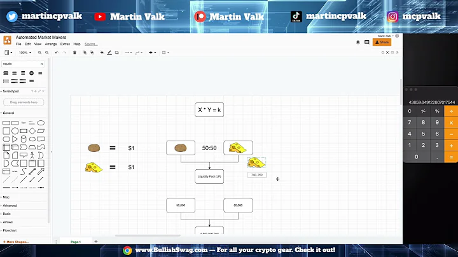458x257 pixels.
Task: Send selection to back
Action: 92,53
